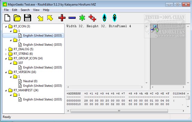Viewport: 192px width, 122px height.
Task: Open the Edit menu
Action: 15,10
